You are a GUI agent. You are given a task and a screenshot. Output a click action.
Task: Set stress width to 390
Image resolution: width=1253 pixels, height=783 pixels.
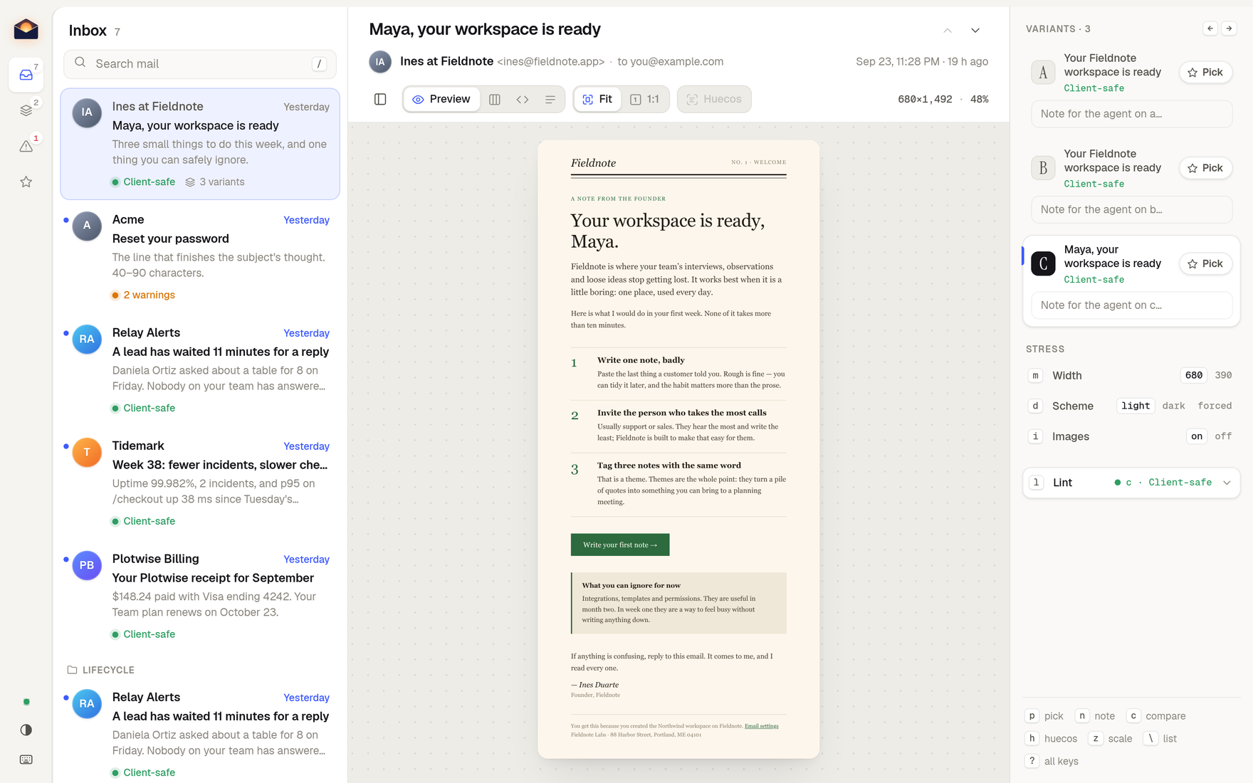click(1223, 375)
